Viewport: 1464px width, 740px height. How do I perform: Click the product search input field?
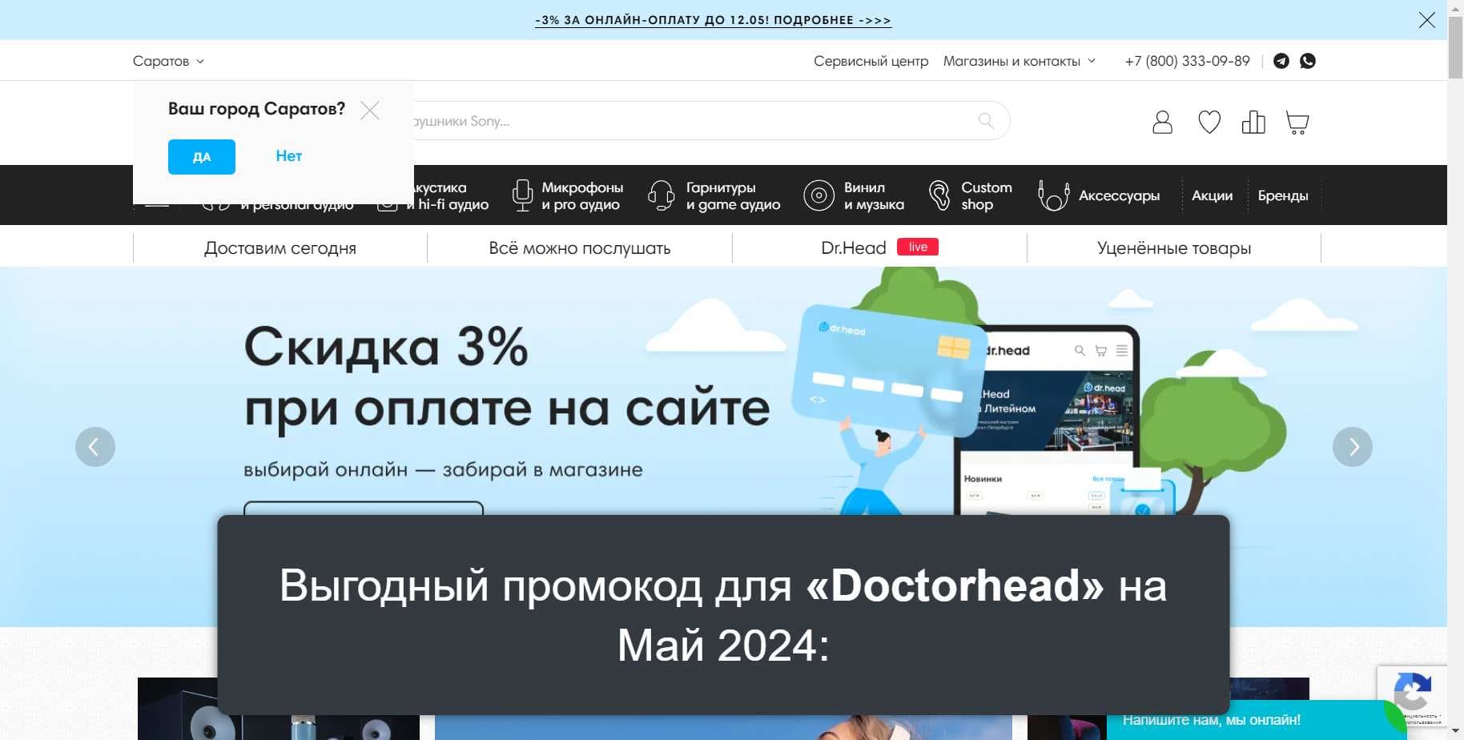click(x=689, y=121)
